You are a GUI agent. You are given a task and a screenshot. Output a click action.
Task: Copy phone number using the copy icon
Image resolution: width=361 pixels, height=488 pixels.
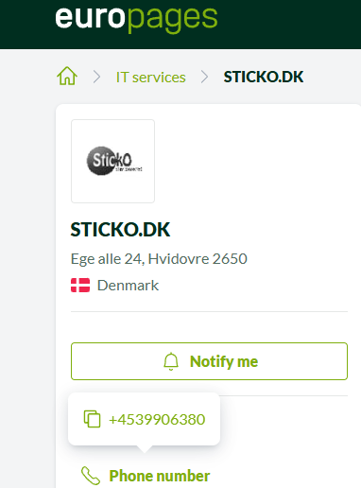(x=92, y=419)
